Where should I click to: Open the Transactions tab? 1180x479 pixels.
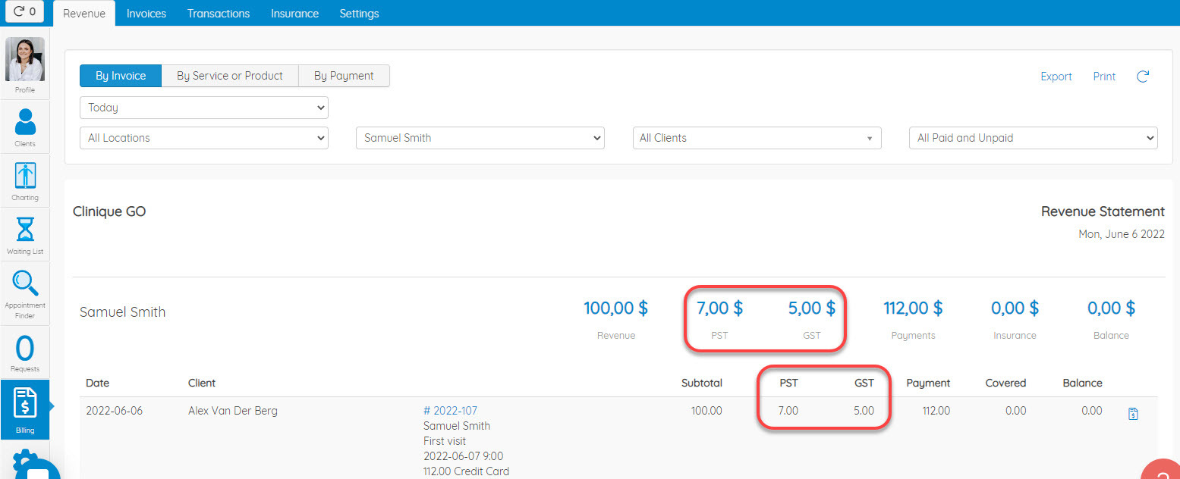(219, 14)
